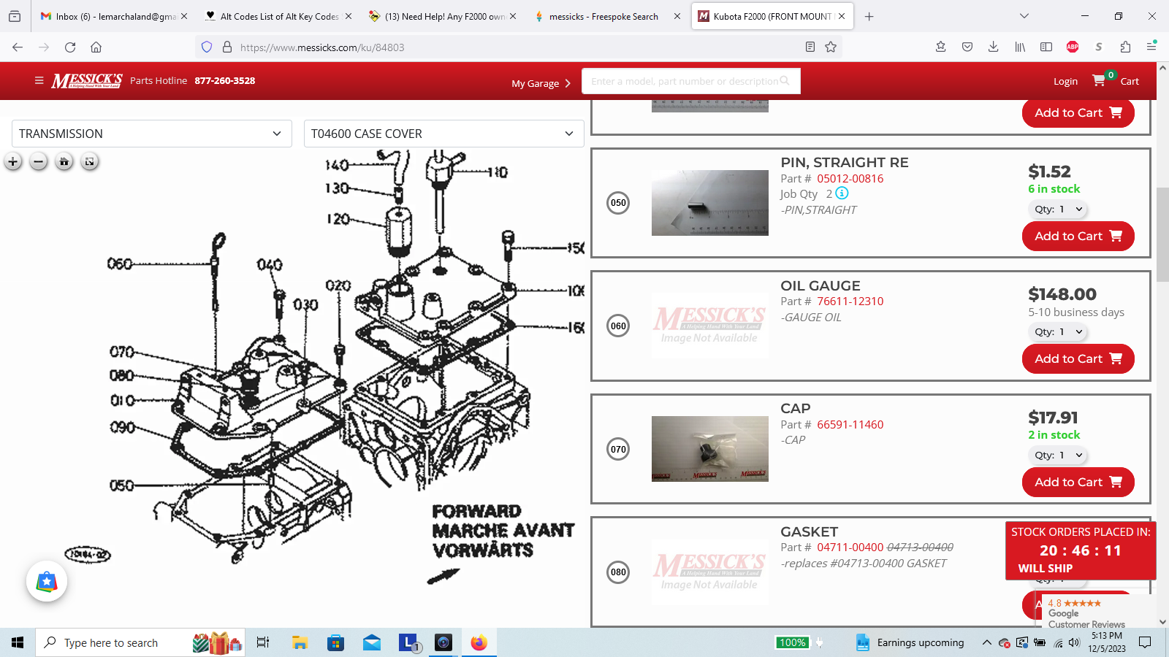Click the Messick's logo
This screenshot has width=1169, height=657.
pos(86,80)
